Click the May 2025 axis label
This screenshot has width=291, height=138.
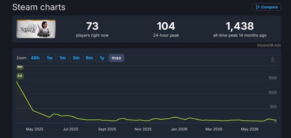[34, 129]
